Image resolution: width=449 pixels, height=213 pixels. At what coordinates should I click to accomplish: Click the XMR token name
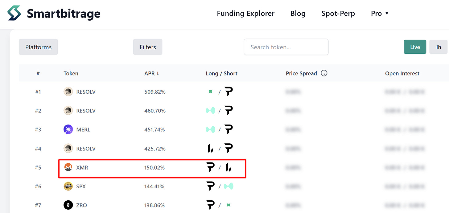pyautogui.click(x=82, y=168)
